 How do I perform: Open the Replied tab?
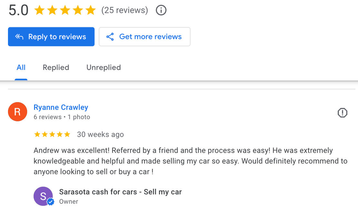pyautogui.click(x=56, y=68)
